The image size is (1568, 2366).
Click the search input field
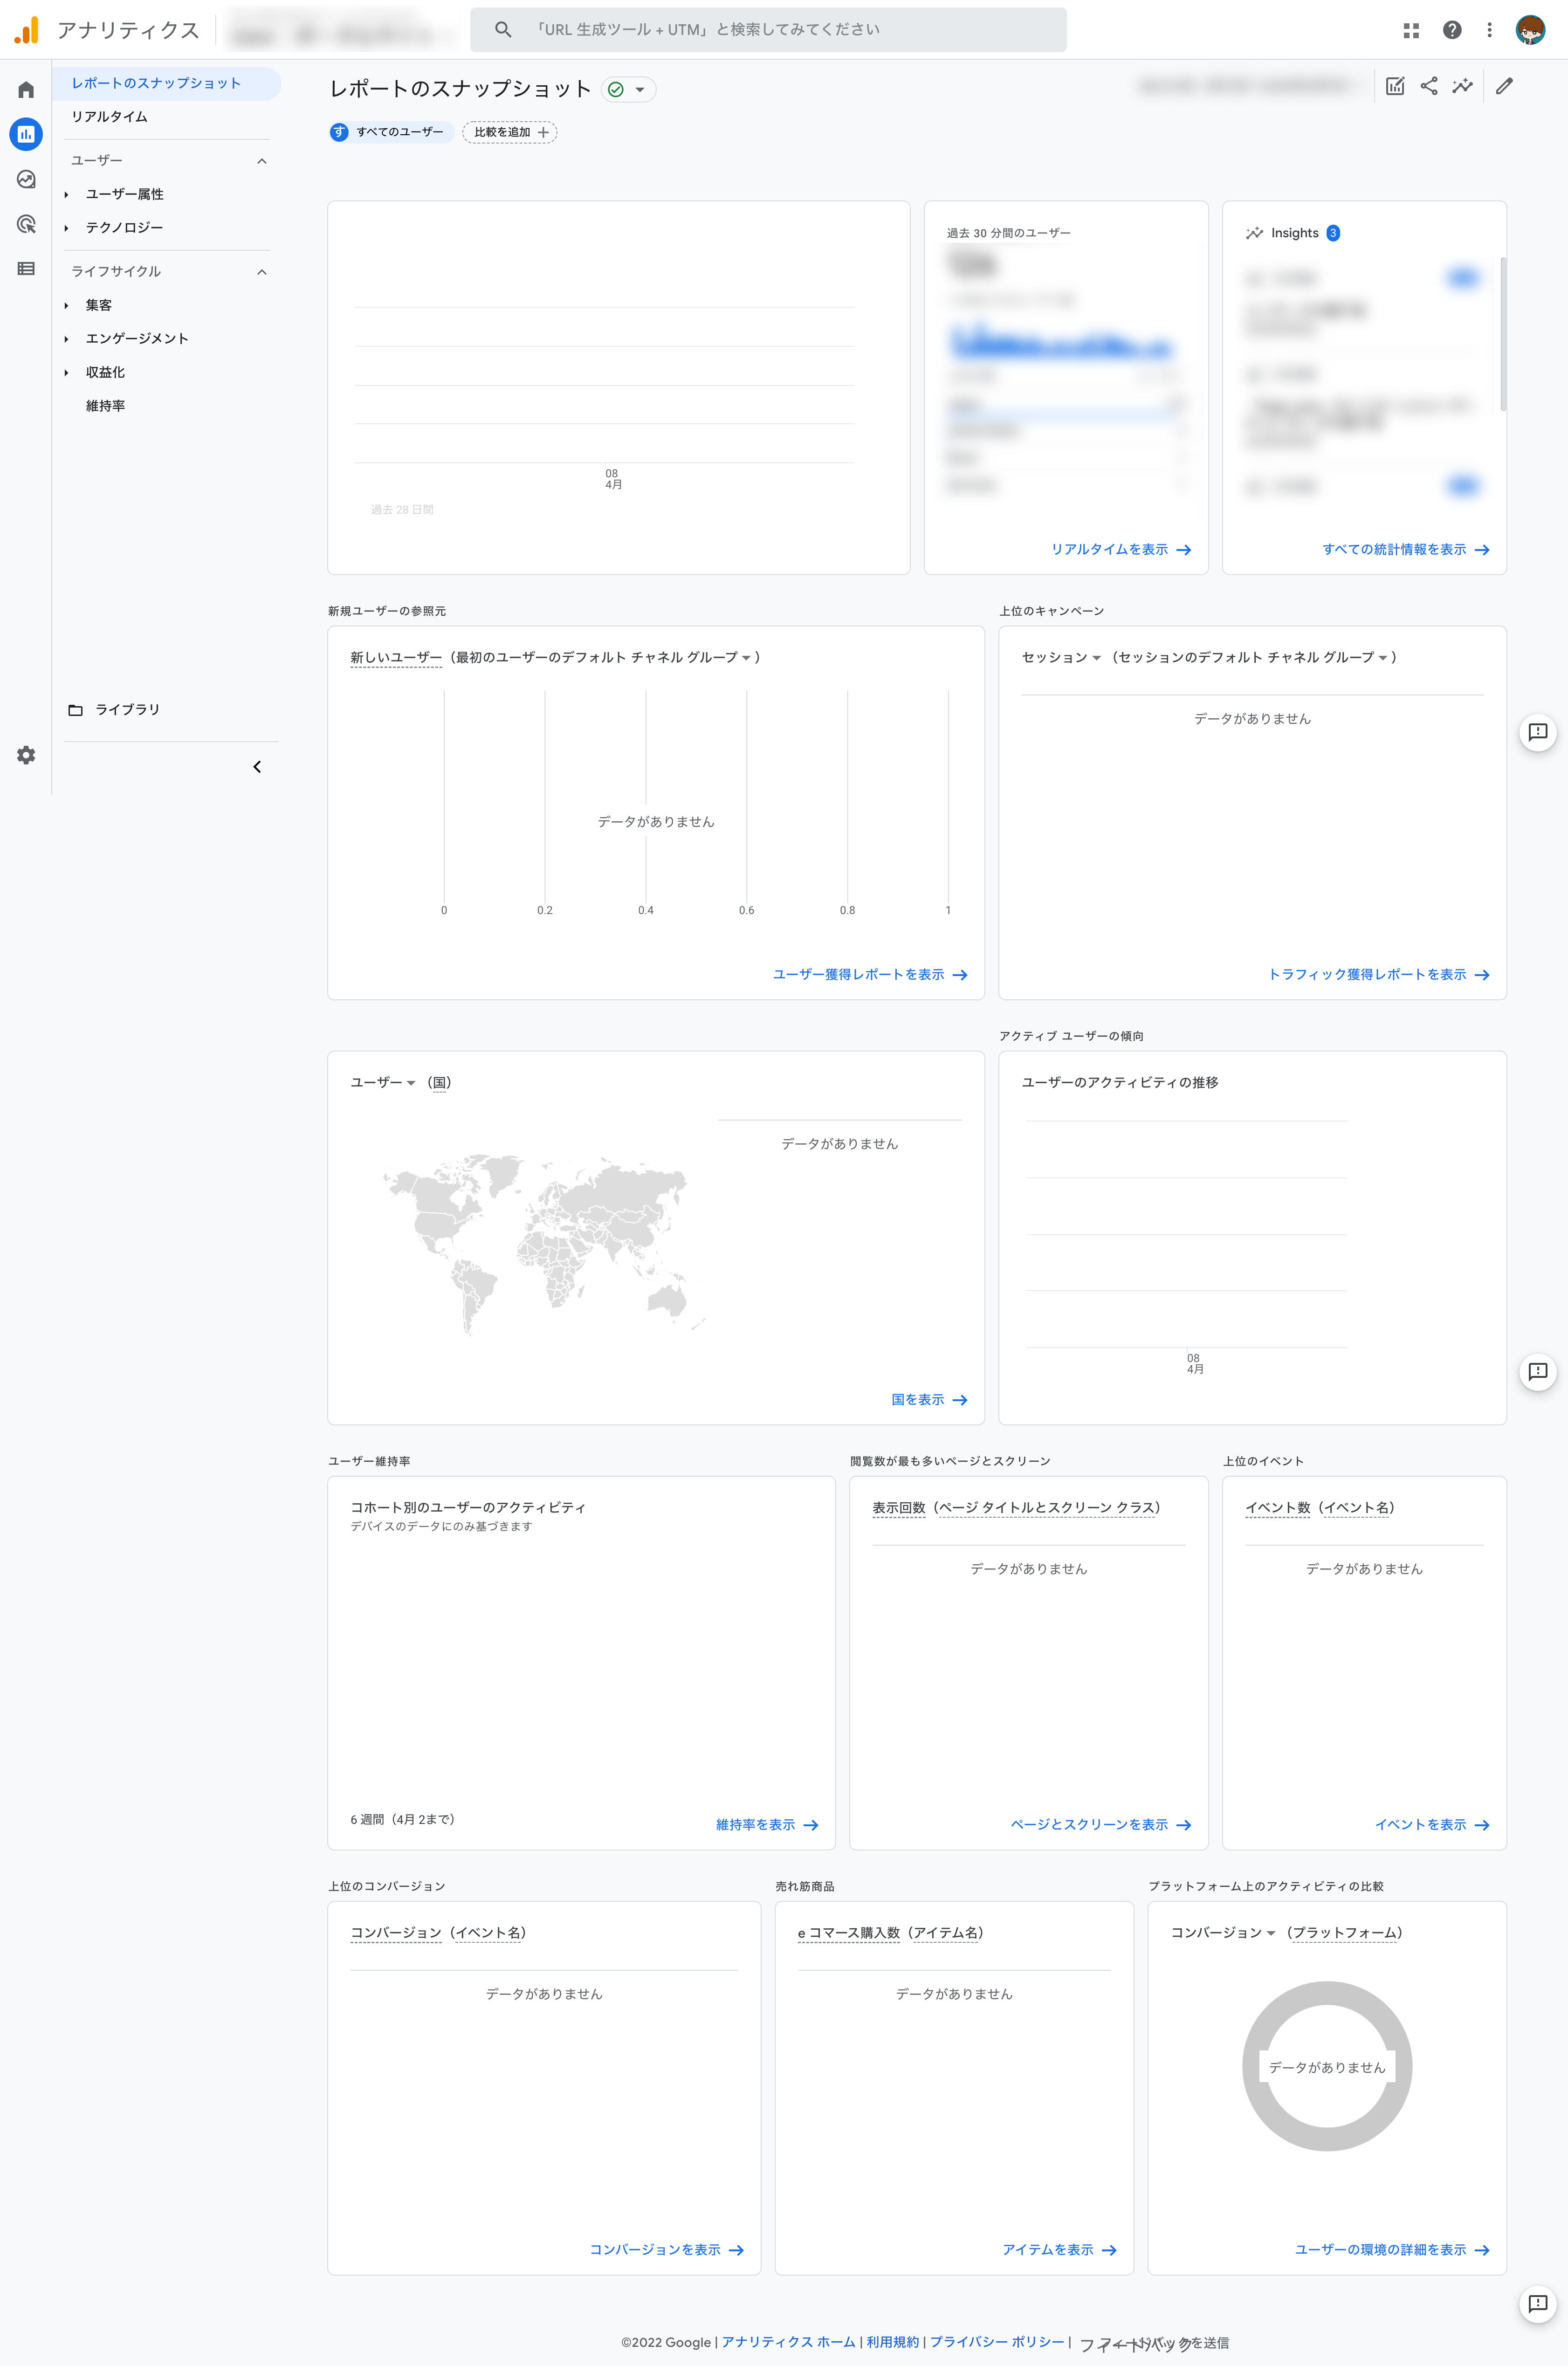[768, 30]
